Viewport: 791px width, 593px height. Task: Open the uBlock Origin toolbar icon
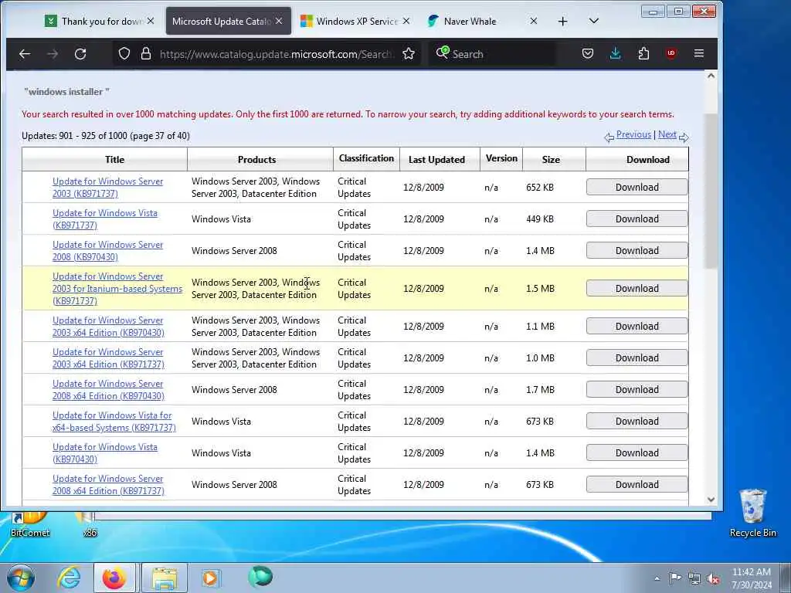[x=671, y=53]
